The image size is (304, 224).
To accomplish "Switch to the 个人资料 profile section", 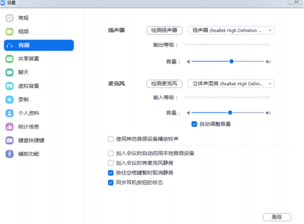I will [x=29, y=113].
